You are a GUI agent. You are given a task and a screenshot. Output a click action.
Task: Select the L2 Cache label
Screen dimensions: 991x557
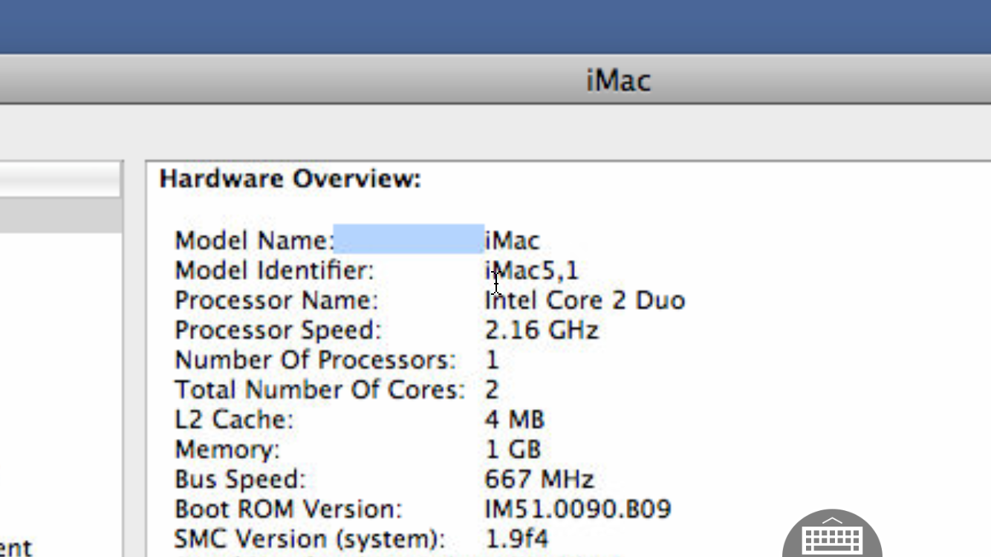(234, 420)
